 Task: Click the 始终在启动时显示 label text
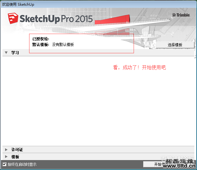(22, 164)
